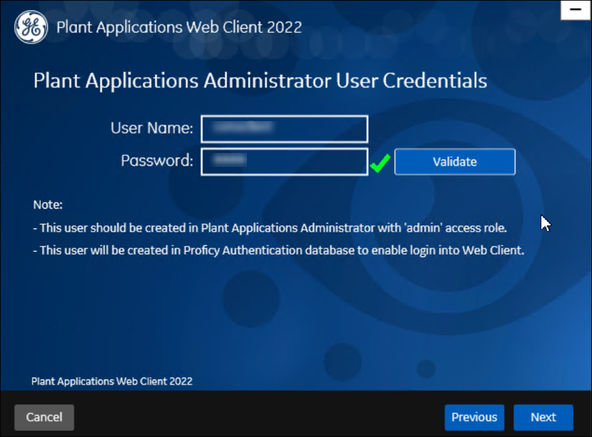Click the footer 'Plant Applications Web Client 2022' text

(x=112, y=381)
